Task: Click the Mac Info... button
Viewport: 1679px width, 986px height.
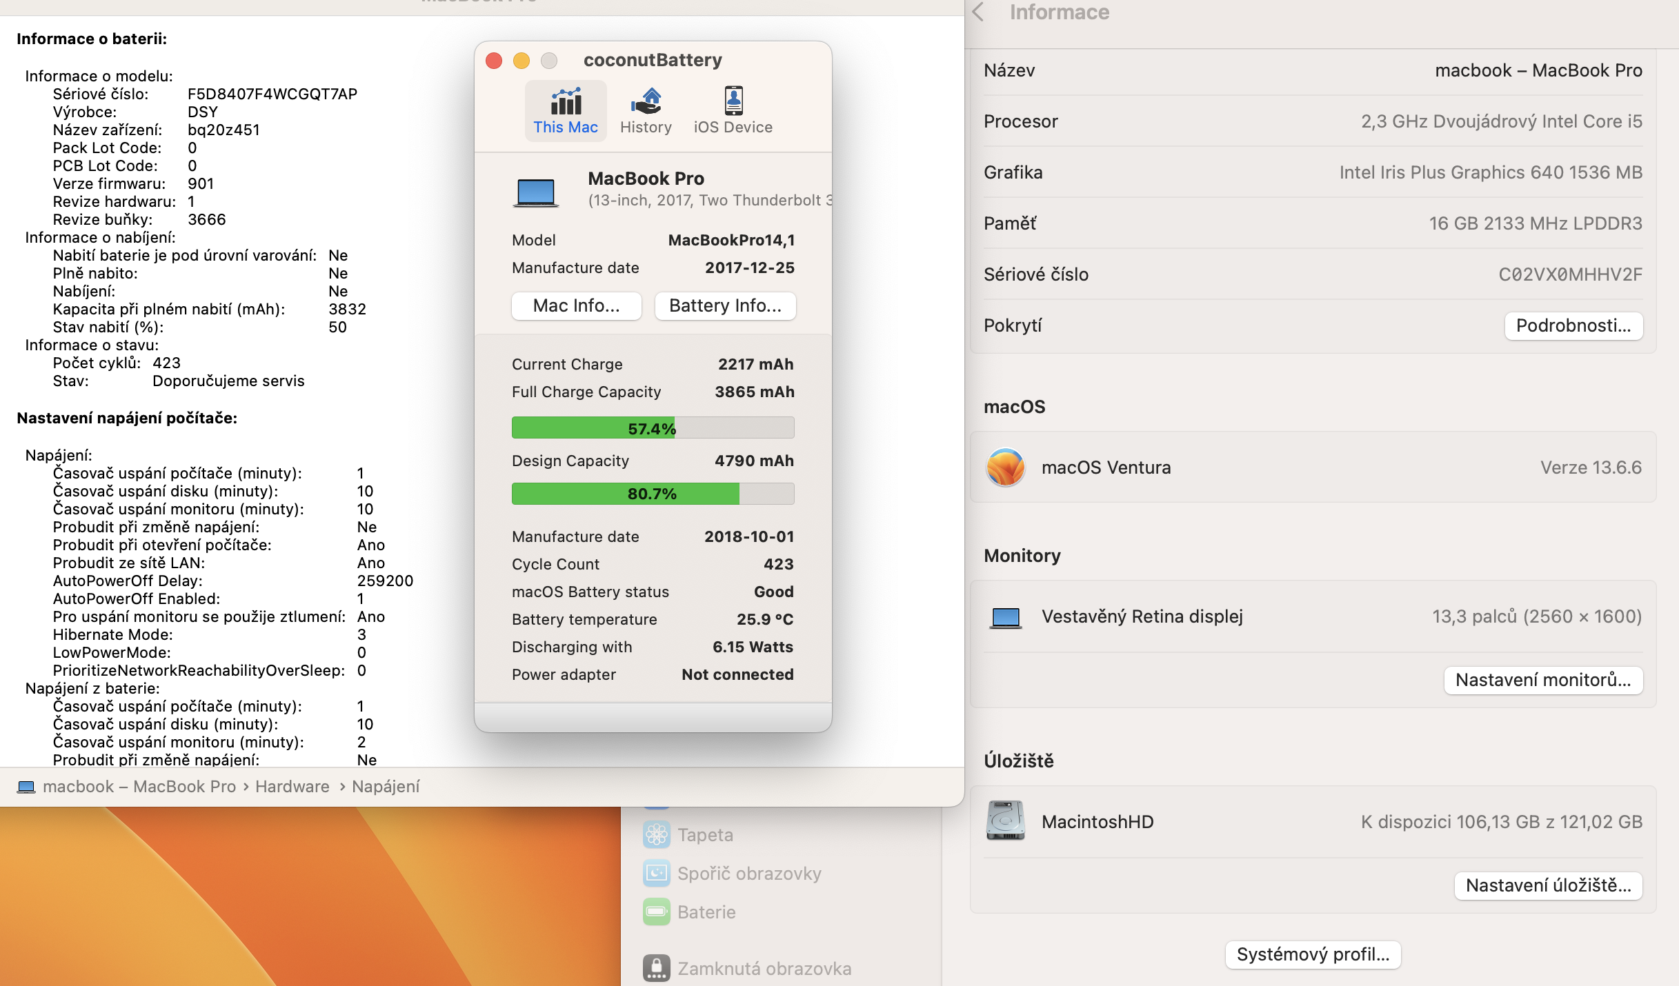Action: pyautogui.click(x=576, y=305)
